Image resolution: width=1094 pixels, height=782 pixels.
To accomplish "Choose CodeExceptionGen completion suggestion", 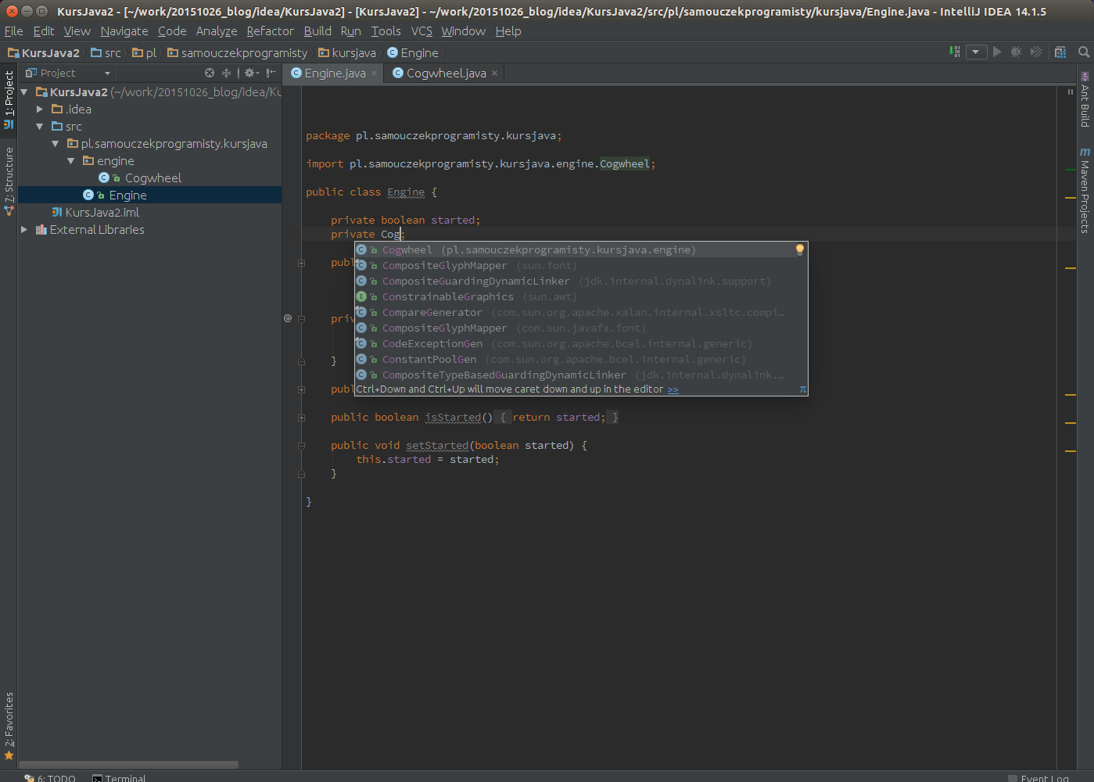I will point(581,344).
